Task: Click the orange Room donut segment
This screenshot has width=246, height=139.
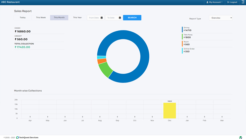Action: pos(102,61)
